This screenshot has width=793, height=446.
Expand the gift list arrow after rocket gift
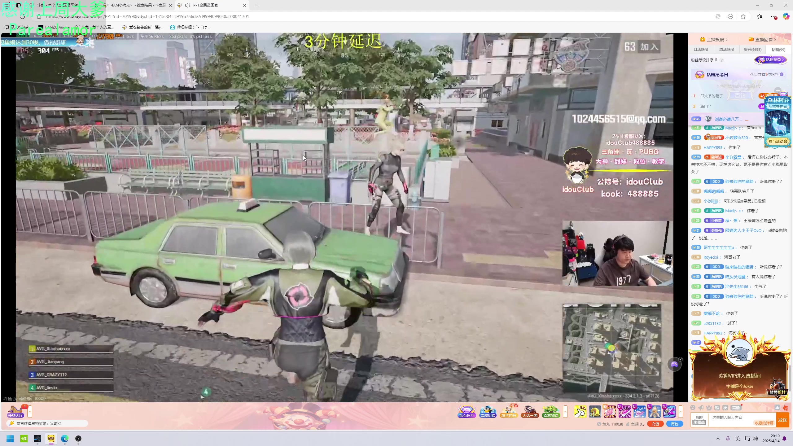click(x=681, y=412)
